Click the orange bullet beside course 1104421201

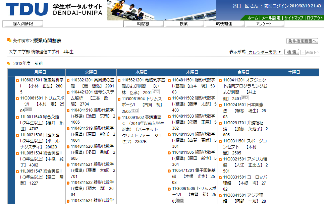pos(68,93)
